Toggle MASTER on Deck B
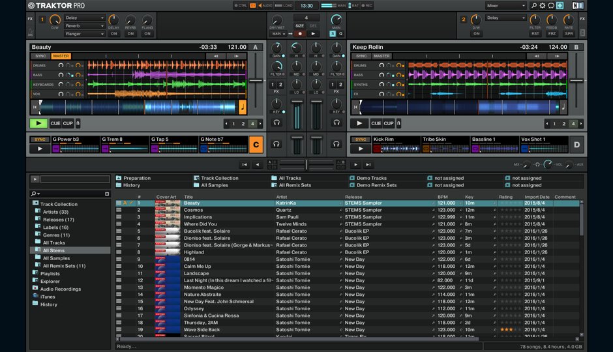The image size is (613, 352). [381, 56]
